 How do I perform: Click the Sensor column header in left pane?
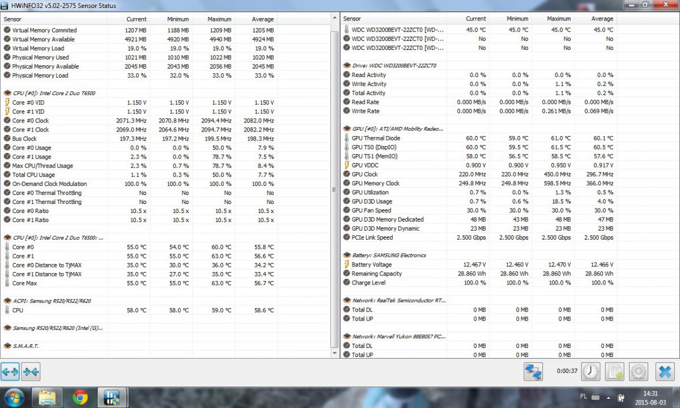tap(54, 19)
